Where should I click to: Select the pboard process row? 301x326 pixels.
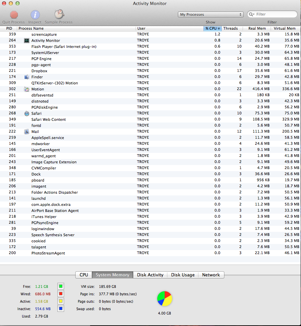click(150, 180)
